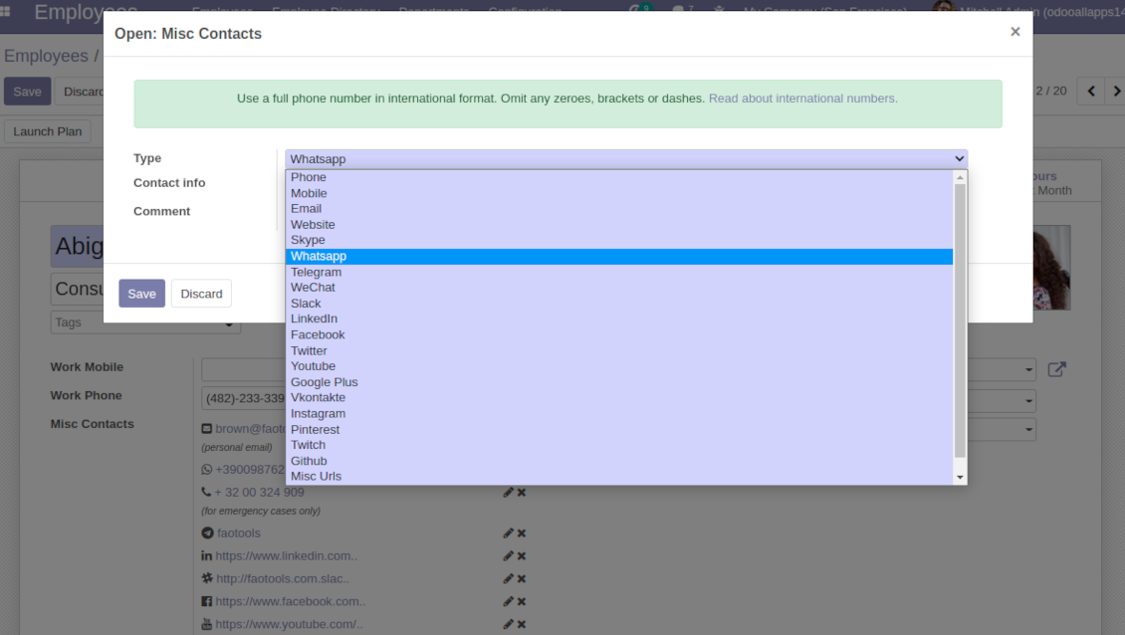Click the Telegram icon beside faotools

[x=207, y=533]
